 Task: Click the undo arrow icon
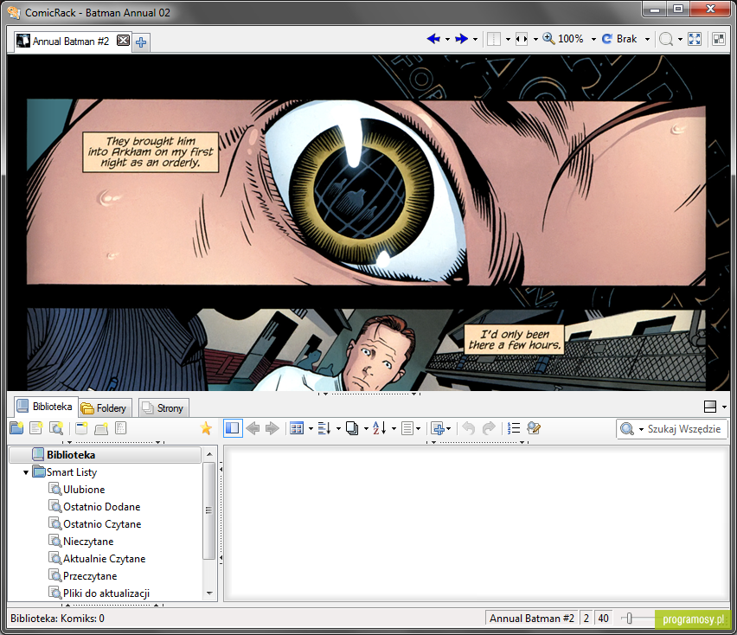point(468,428)
